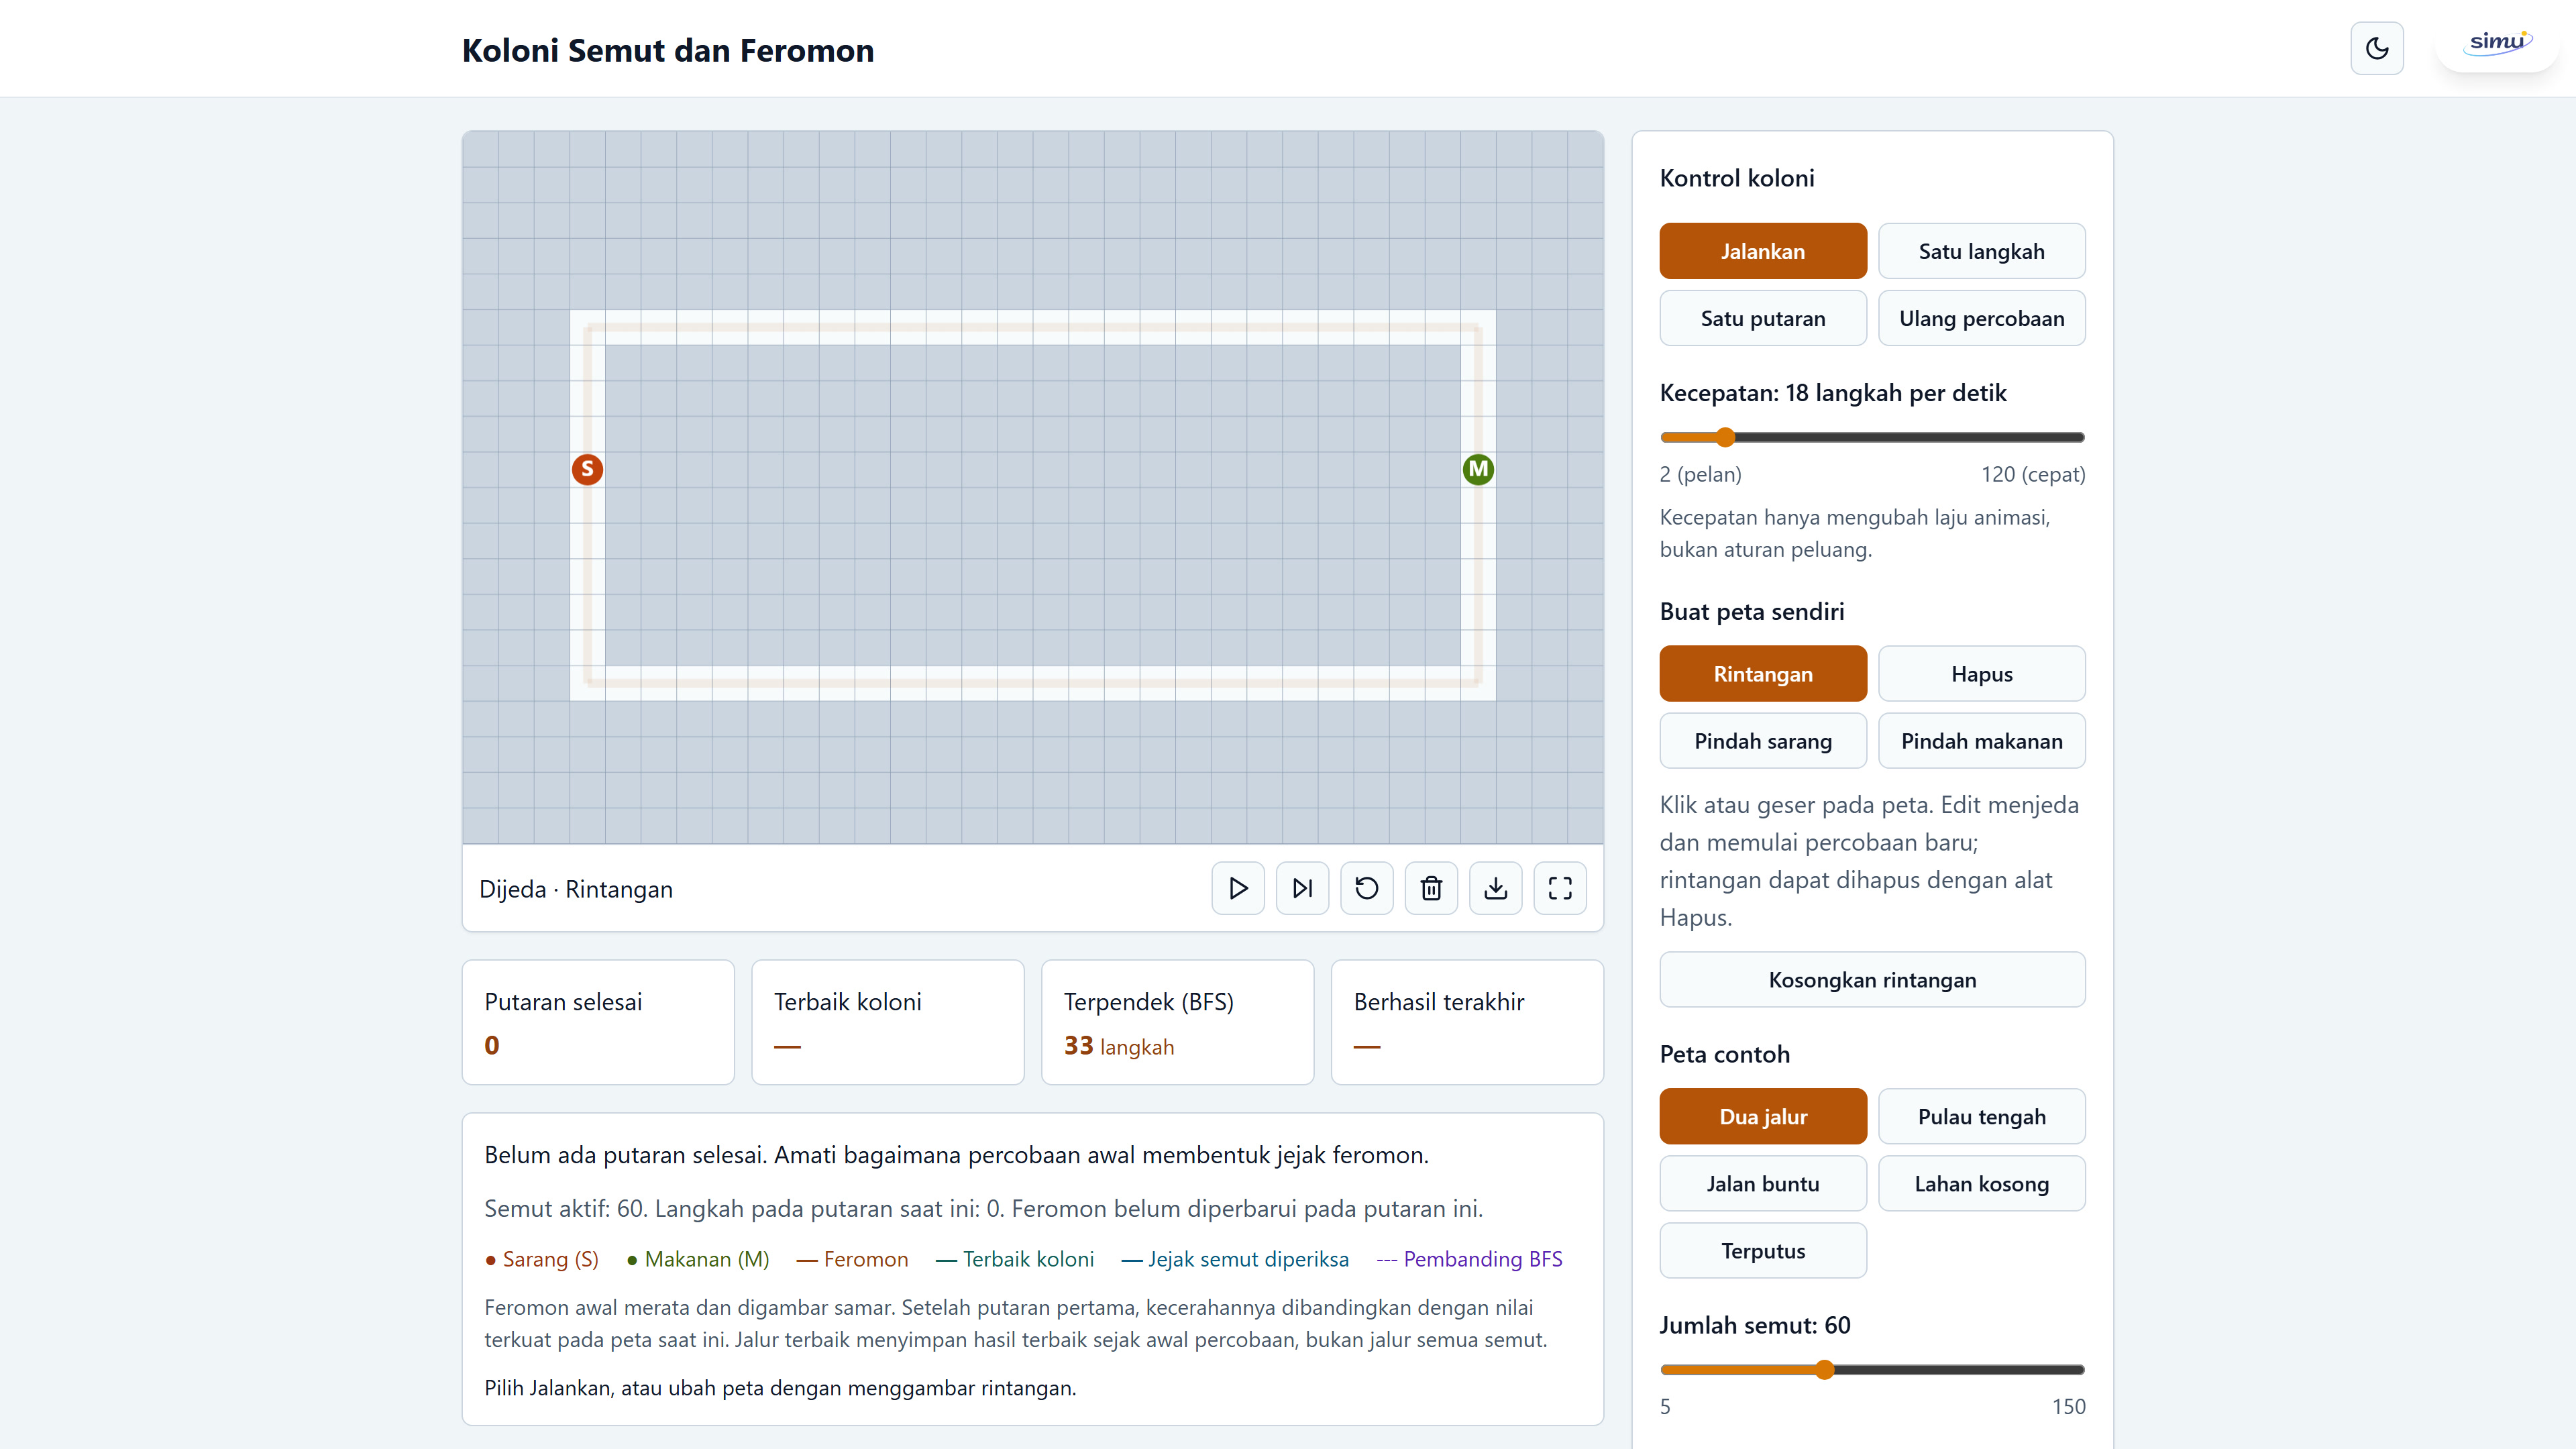Choose the Jalan buntu sample map
This screenshot has width=2576, height=1449.
pos(1762,1184)
